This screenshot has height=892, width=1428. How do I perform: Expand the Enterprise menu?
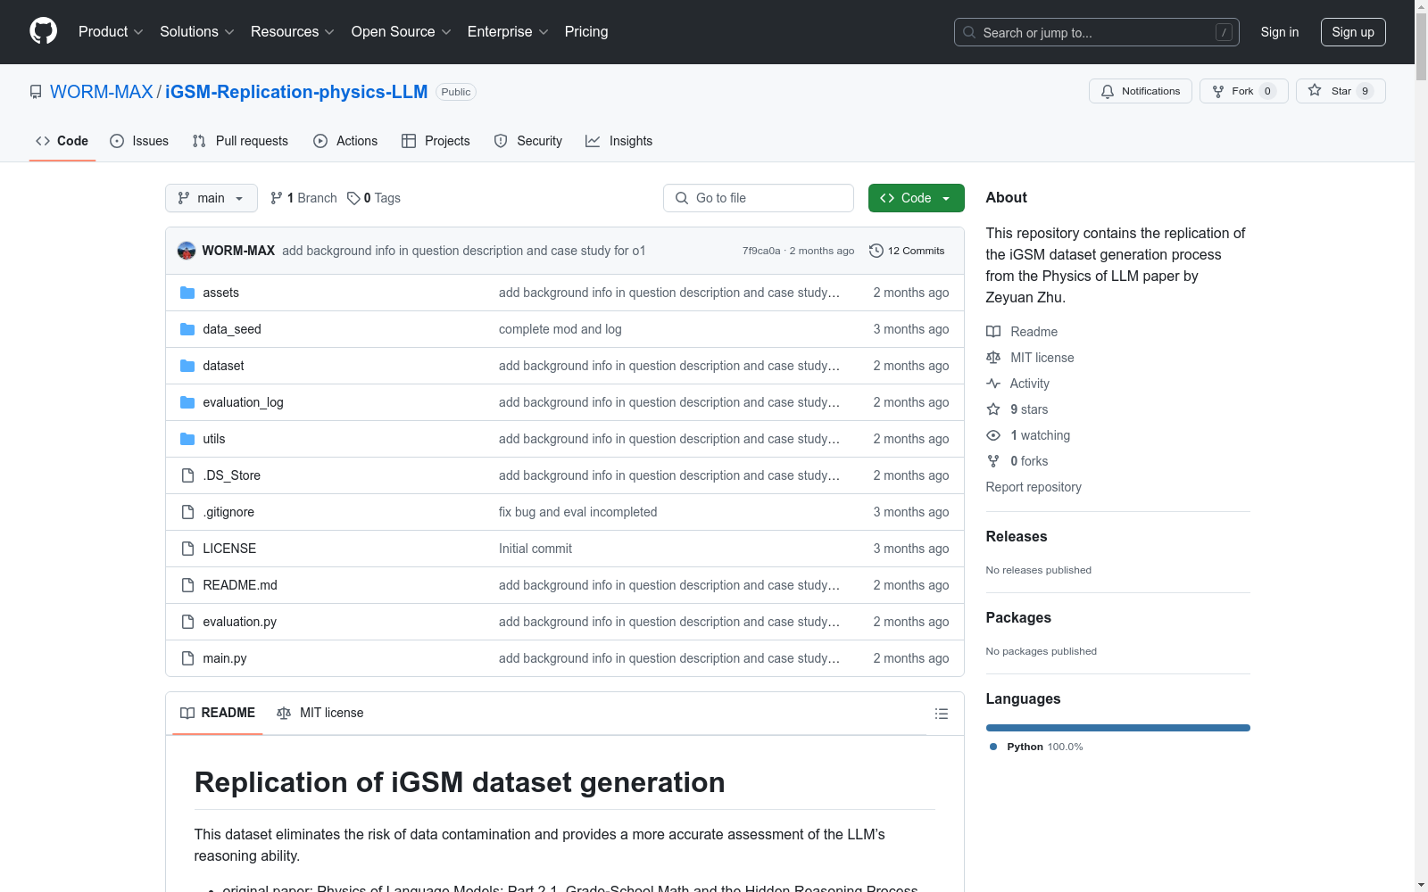tap(508, 32)
